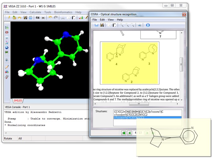Click the yellow highlighted structures image in OSRA
This screenshot has height=159, width=212.
[130, 63]
